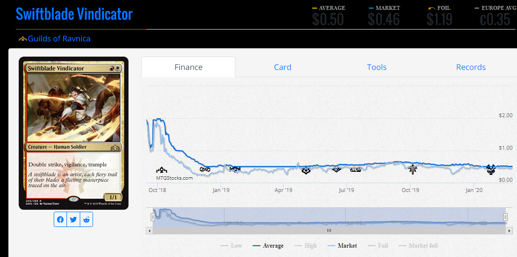
Task: Open the Card tab
Action: pyautogui.click(x=283, y=67)
